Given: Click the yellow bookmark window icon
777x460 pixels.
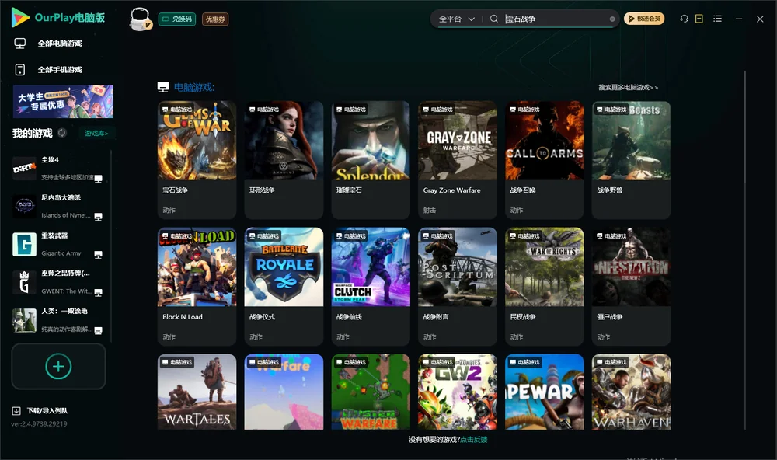Looking at the screenshot, I should tap(699, 19).
